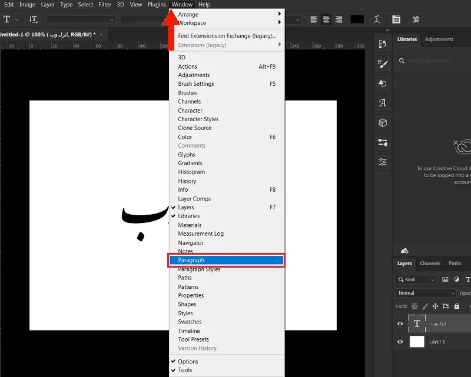Click the right align text icon

tap(339, 19)
